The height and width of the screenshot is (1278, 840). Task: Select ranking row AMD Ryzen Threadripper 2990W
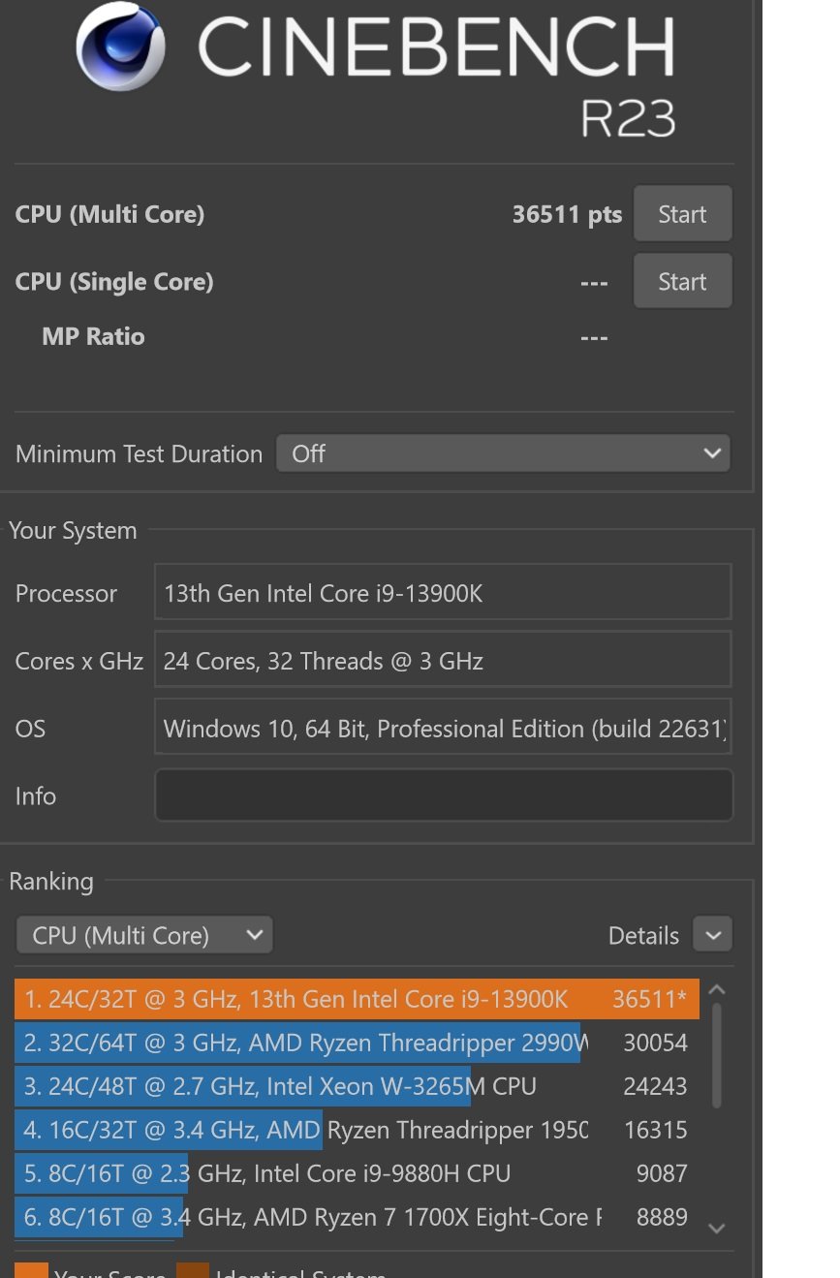pos(357,1043)
